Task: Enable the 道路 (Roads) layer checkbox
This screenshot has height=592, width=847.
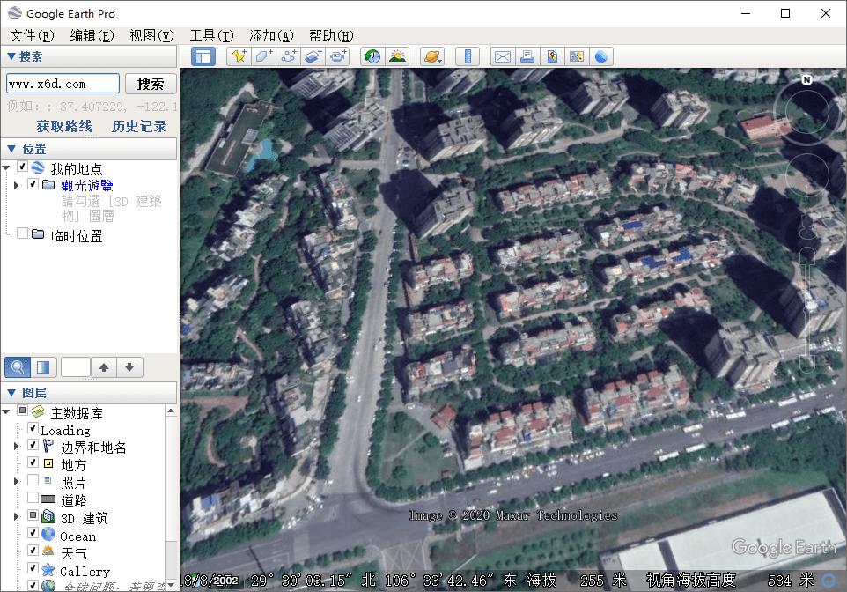Action: [33, 499]
